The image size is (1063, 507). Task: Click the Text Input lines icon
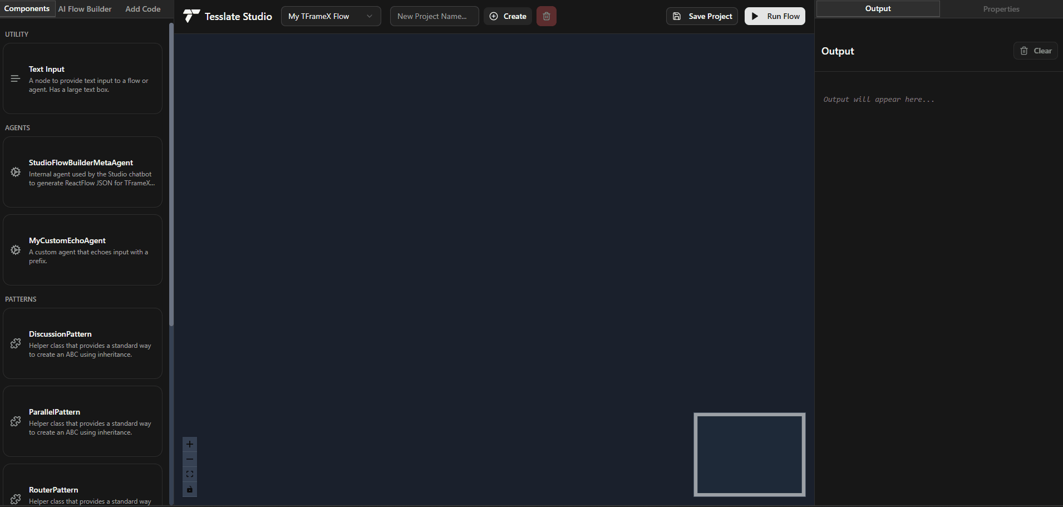[x=16, y=79]
